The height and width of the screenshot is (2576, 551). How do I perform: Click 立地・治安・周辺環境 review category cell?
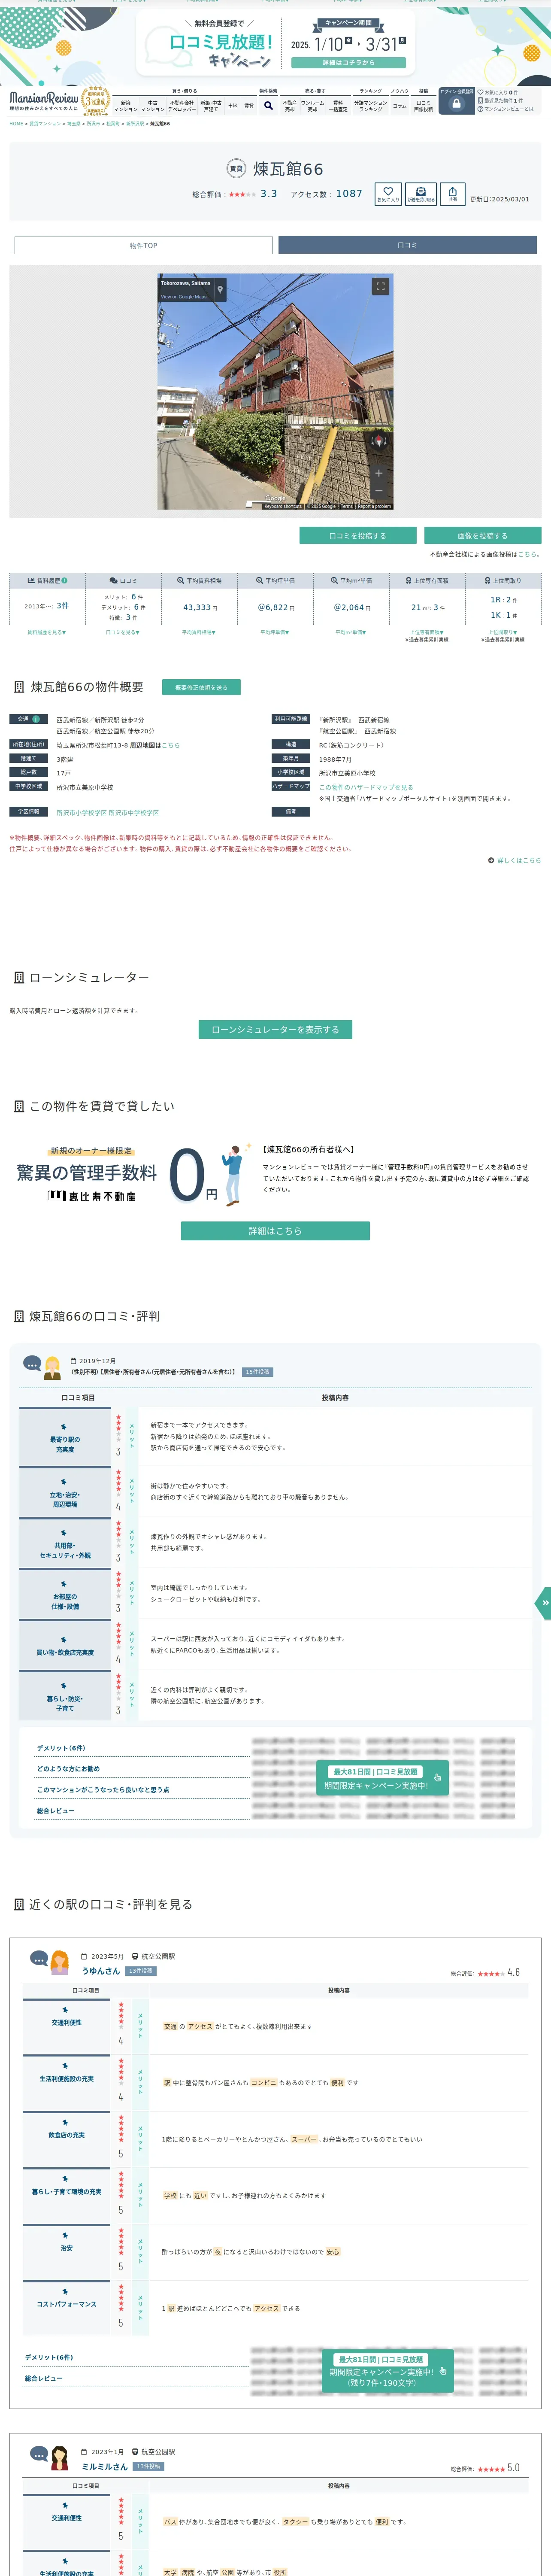click(x=65, y=1493)
